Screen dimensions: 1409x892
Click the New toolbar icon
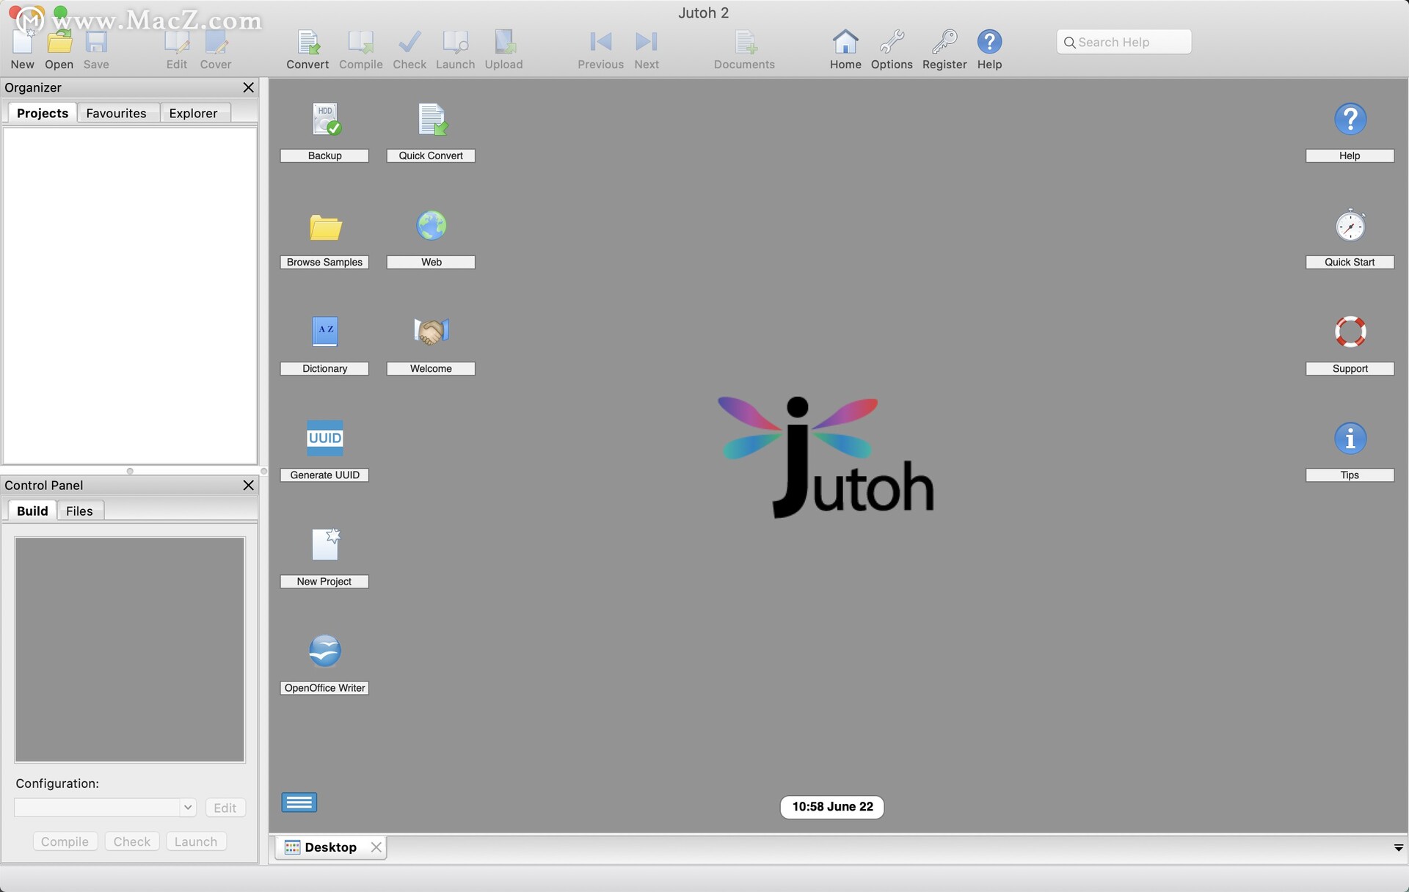tap(22, 43)
